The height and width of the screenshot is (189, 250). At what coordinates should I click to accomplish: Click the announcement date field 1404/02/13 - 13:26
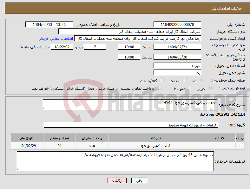coord(49,25)
